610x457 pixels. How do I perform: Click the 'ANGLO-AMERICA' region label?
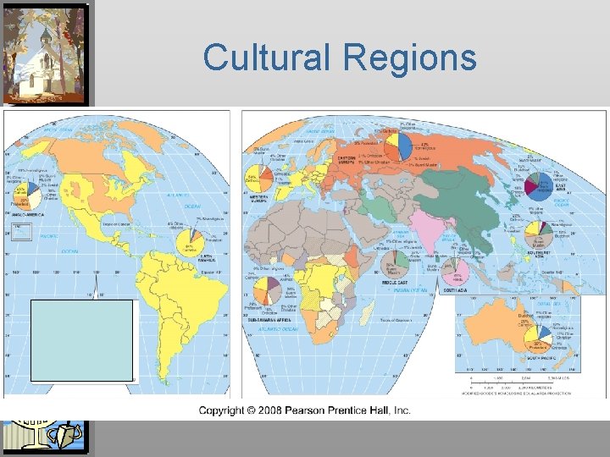coord(28,214)
